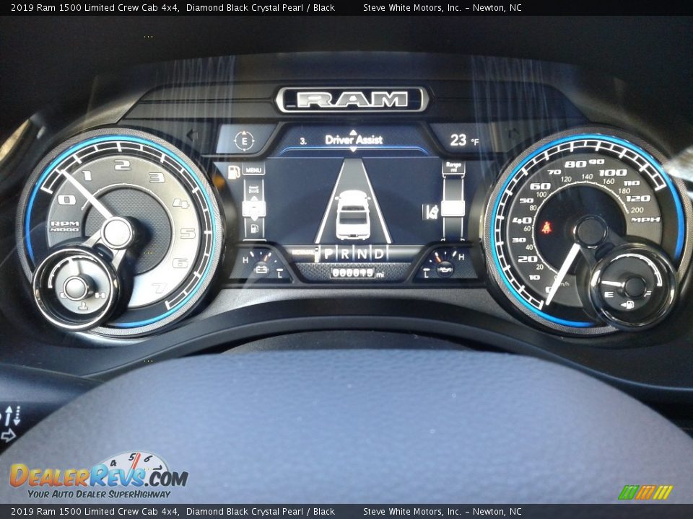This screenshot has height=519, width=693.
Task: Select the N gear indicator
Action: (362, 254)
